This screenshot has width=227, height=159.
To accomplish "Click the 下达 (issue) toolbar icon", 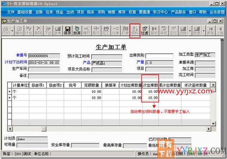I will click(x=48, y=31).
